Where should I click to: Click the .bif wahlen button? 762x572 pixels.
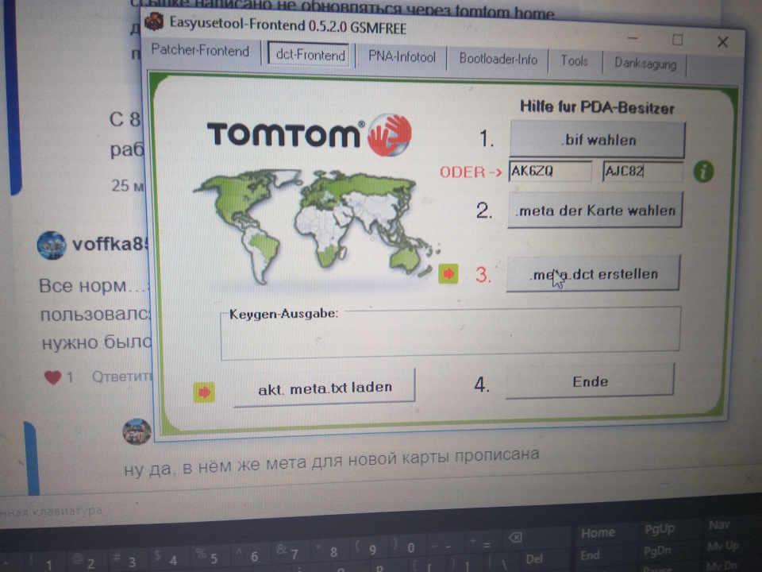click(597, 140)
